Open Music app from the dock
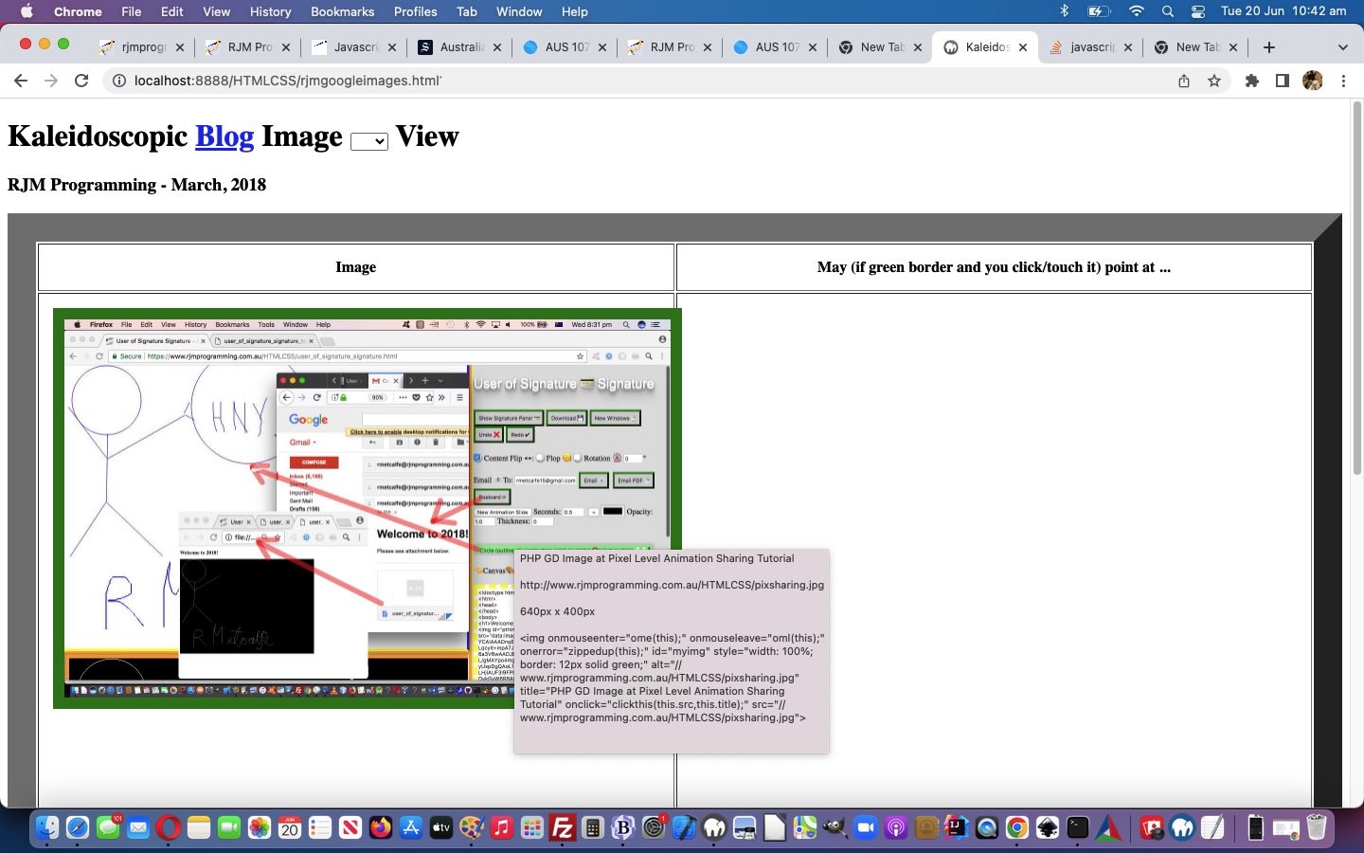 [x=502, y=827]
